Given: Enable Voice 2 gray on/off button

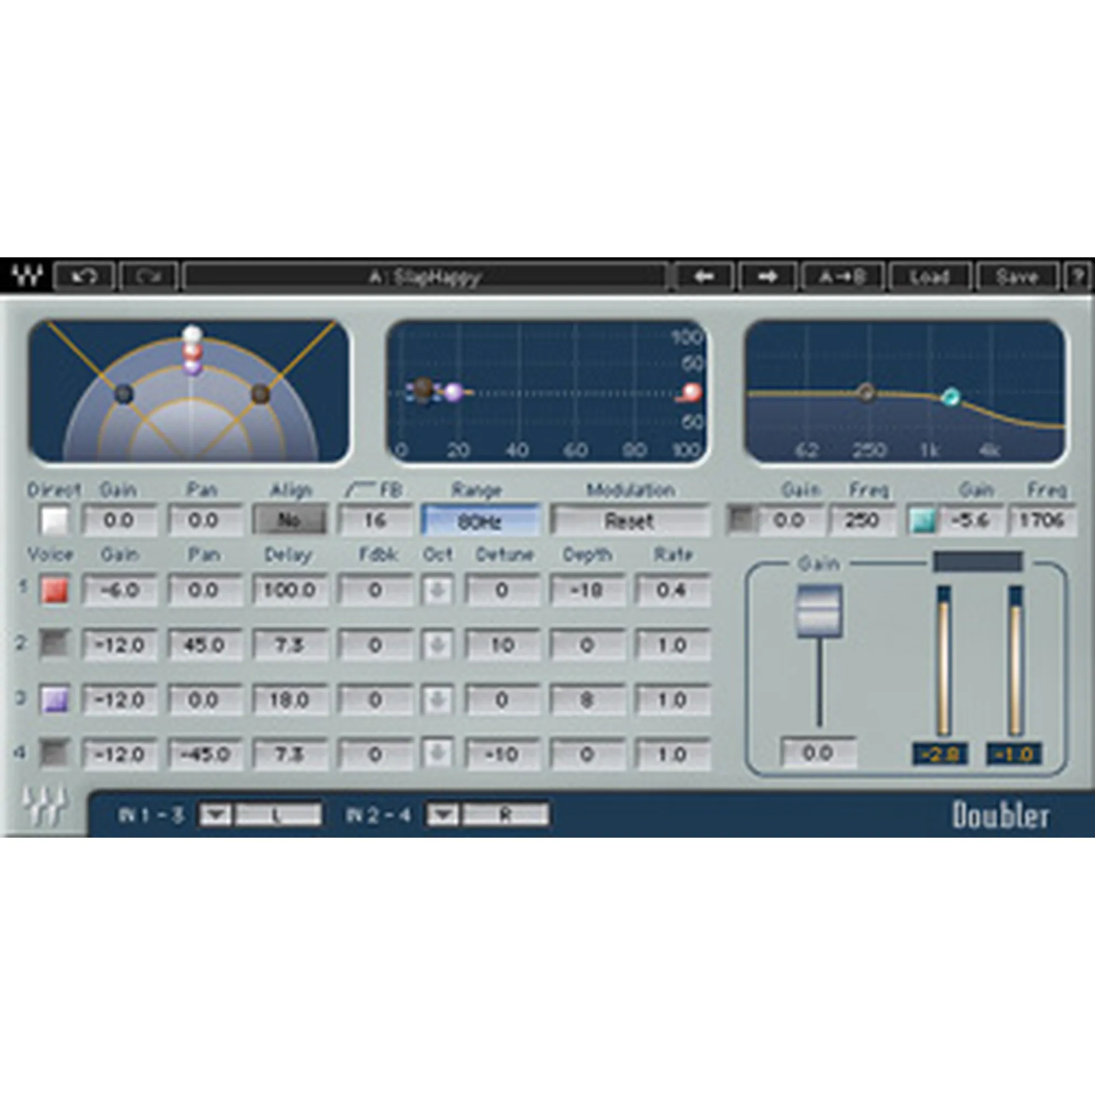Looking at the screenshot, I should click(x=55, y=644).
